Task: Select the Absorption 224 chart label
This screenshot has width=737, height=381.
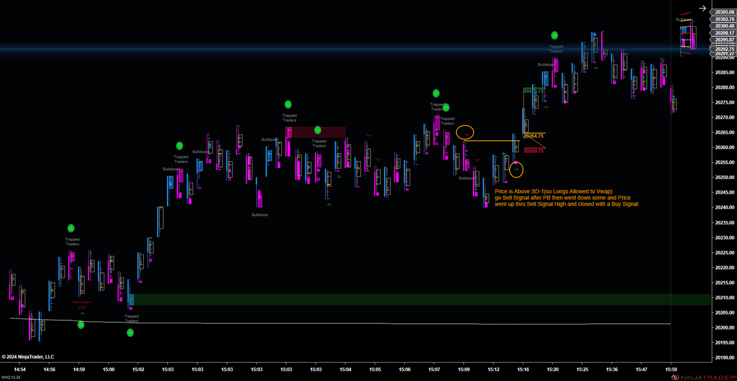Action: tap(82, 304)
